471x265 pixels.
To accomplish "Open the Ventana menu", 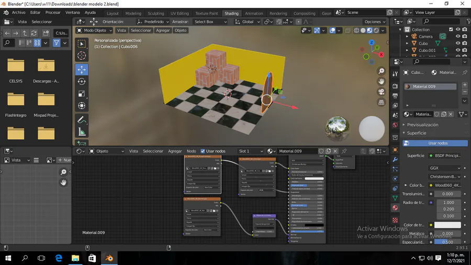I will coord(72,13).
